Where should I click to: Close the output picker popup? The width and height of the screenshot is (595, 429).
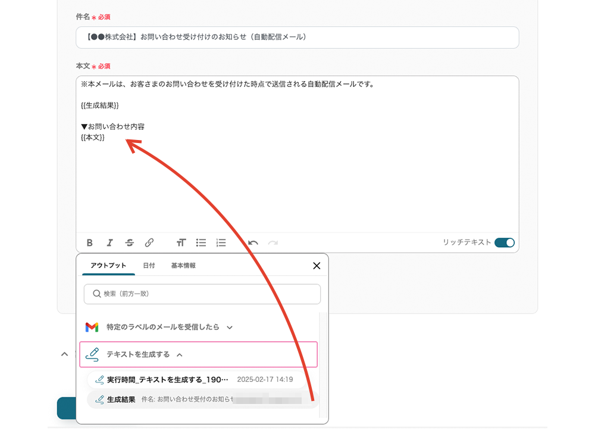click(x=317, y=266)
